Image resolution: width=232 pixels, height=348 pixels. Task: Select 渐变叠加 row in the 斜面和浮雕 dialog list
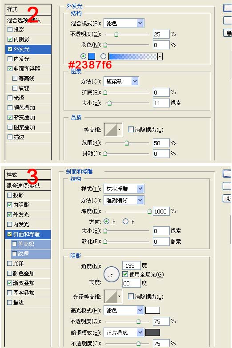(x=28, y=283)
